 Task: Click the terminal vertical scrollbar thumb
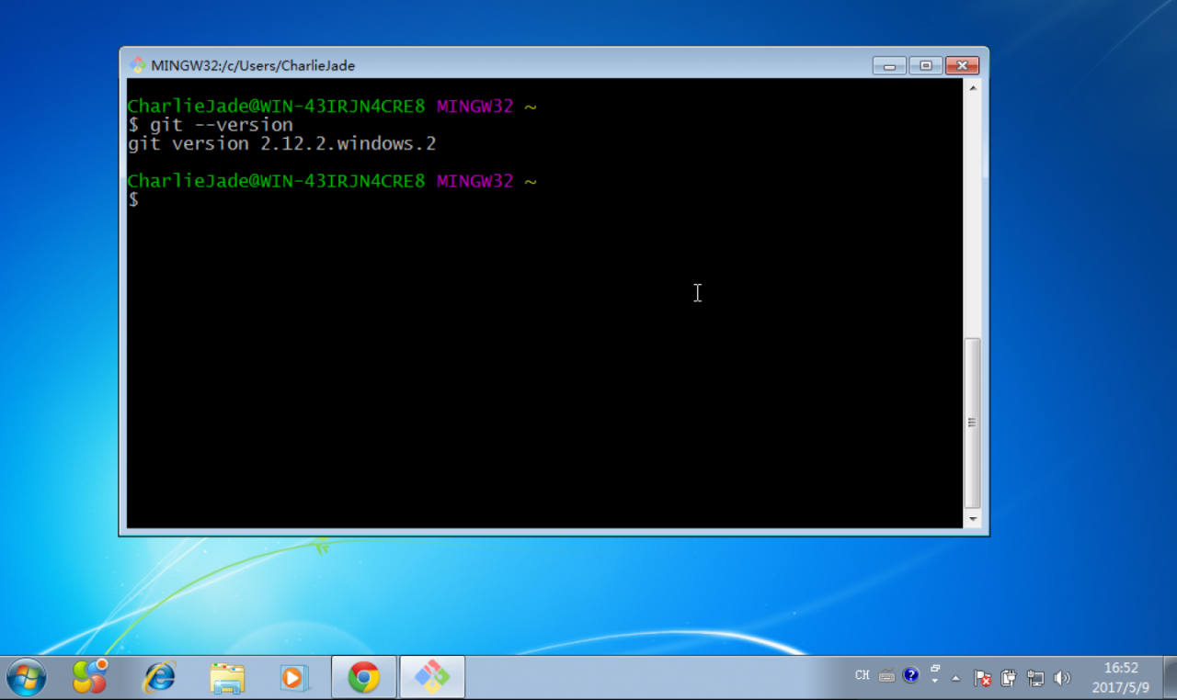pos(973,423)
